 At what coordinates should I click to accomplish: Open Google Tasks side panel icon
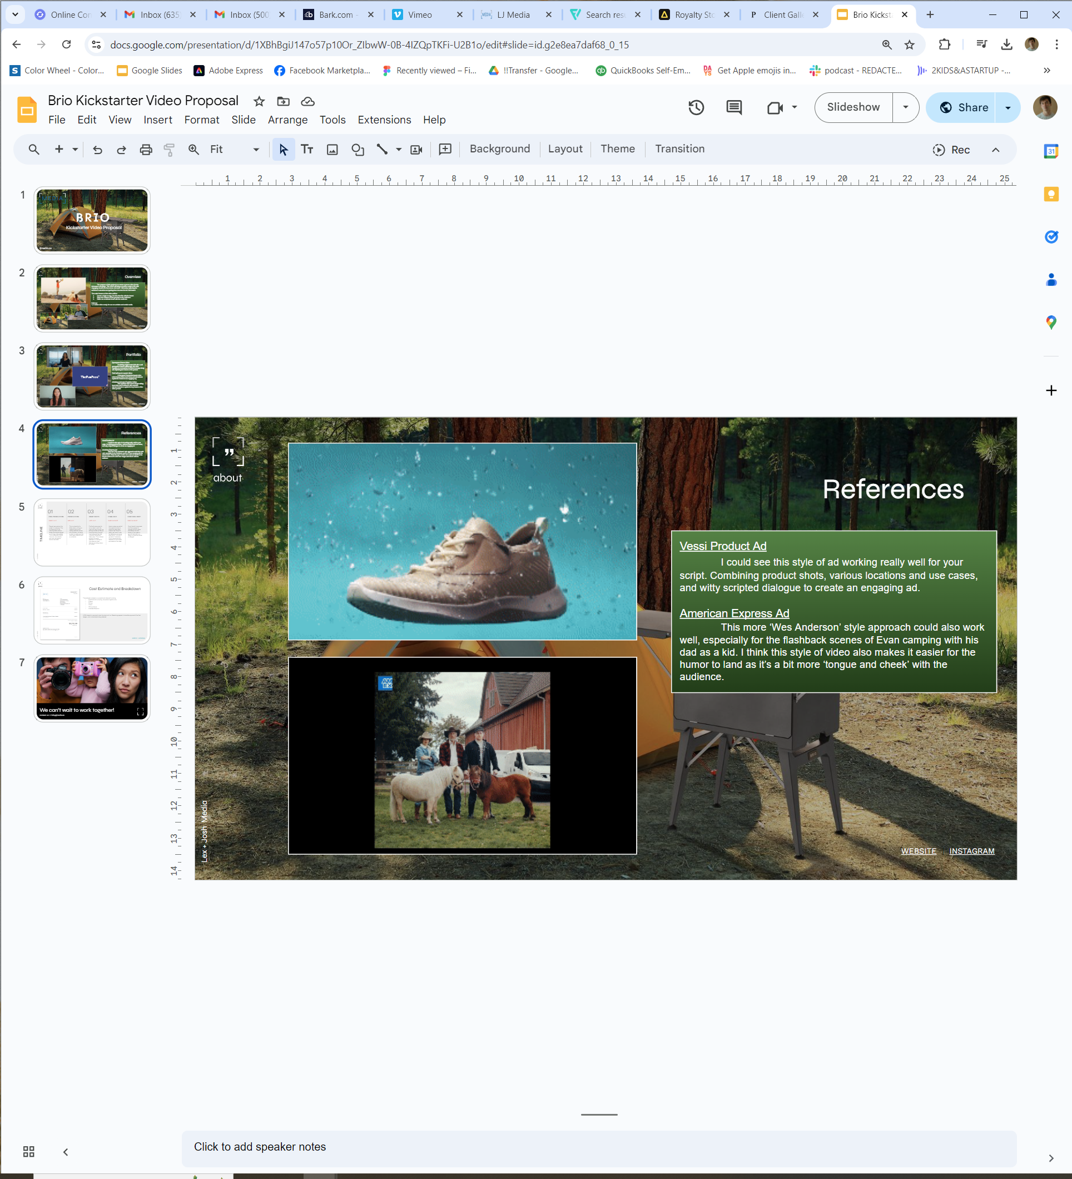coord(1051,237)
